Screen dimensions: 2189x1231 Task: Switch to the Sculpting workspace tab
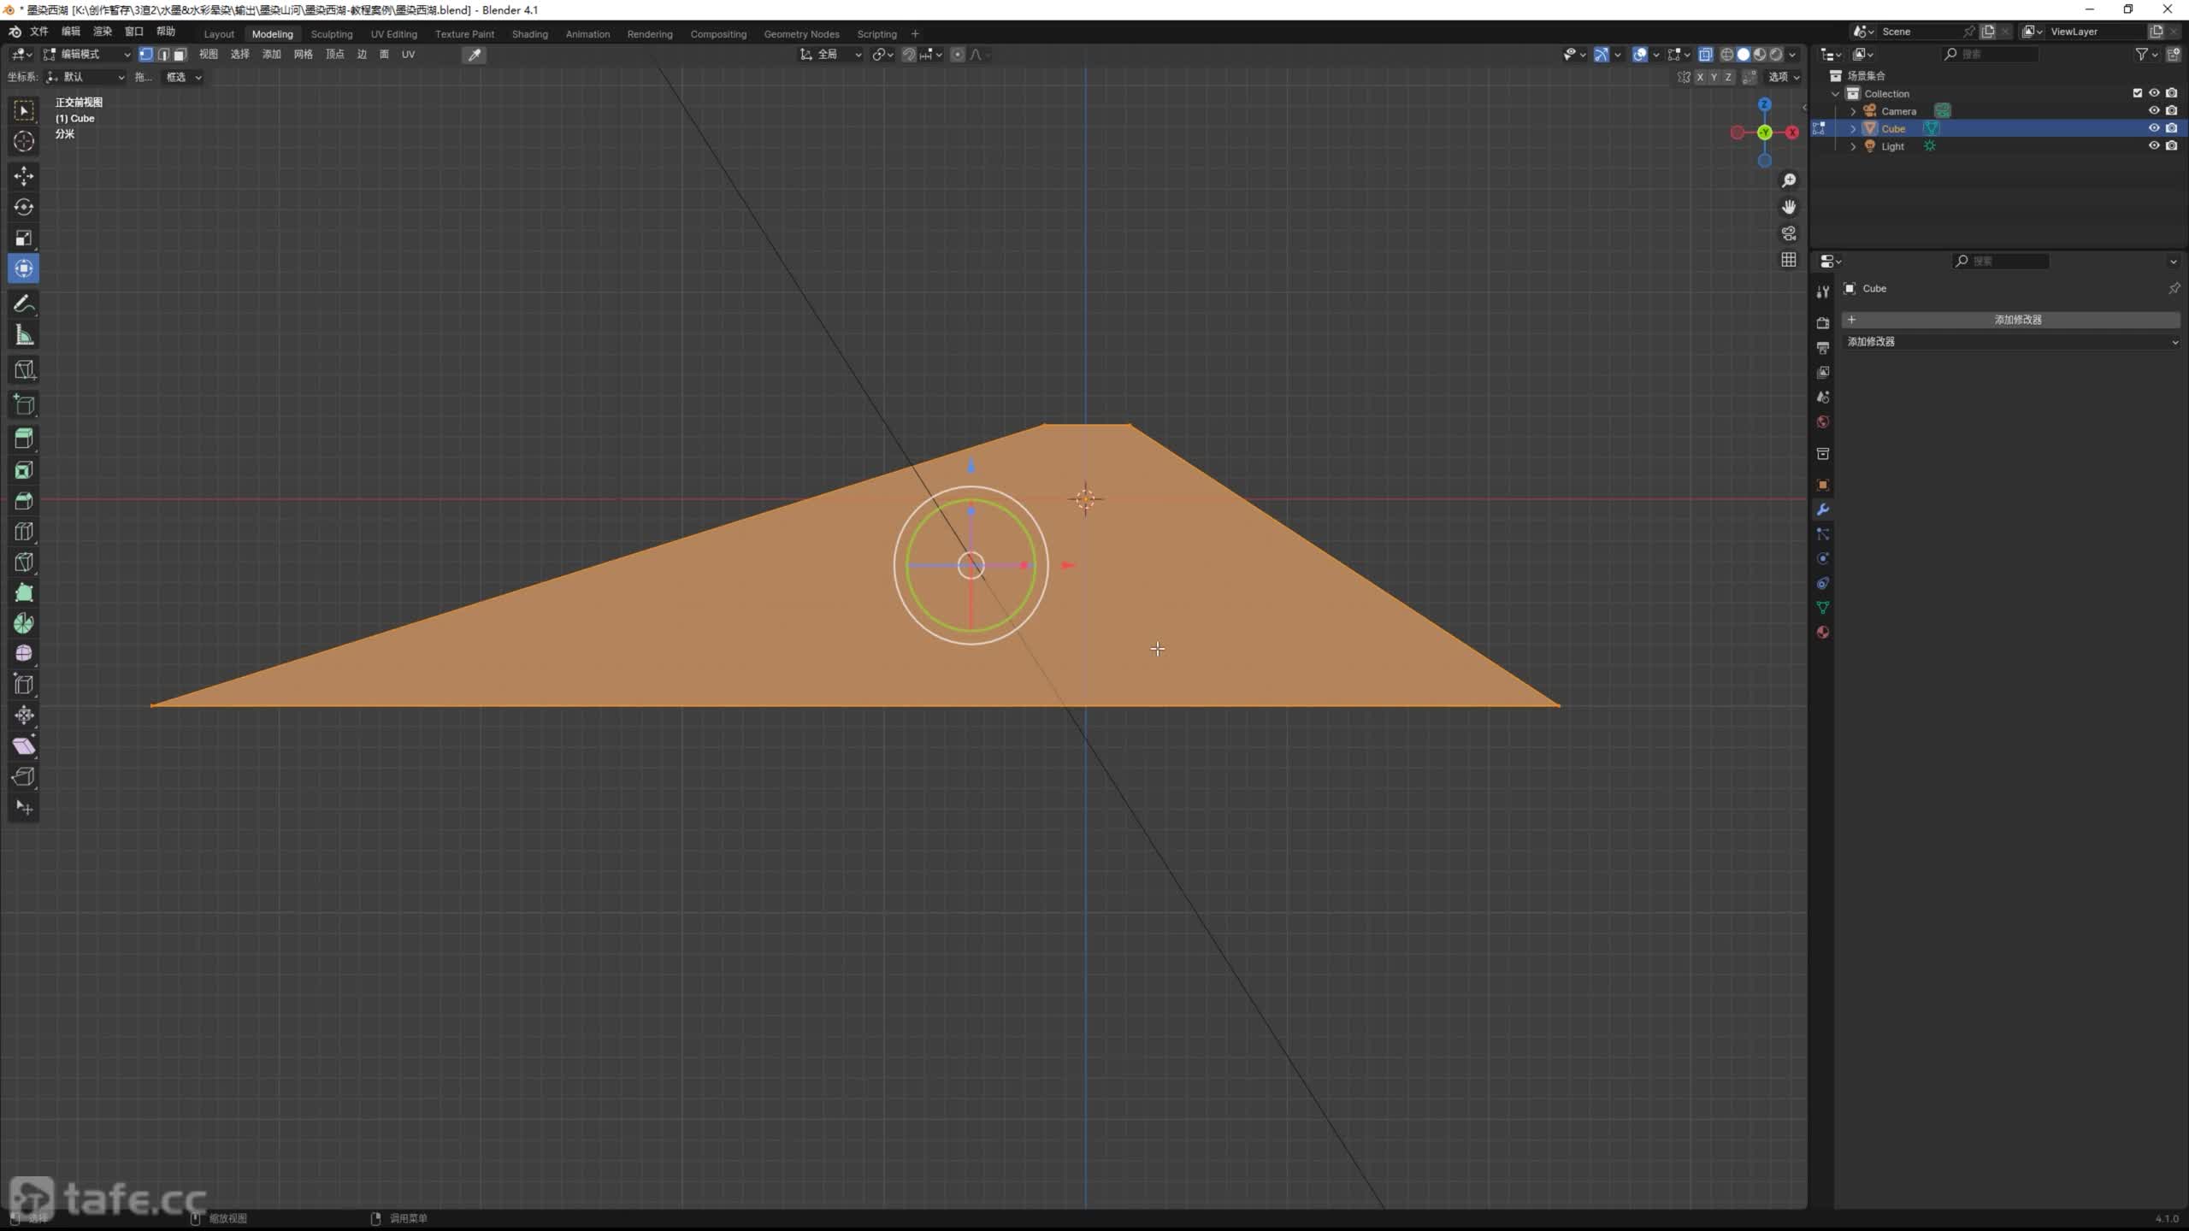[x=331, y=34]
